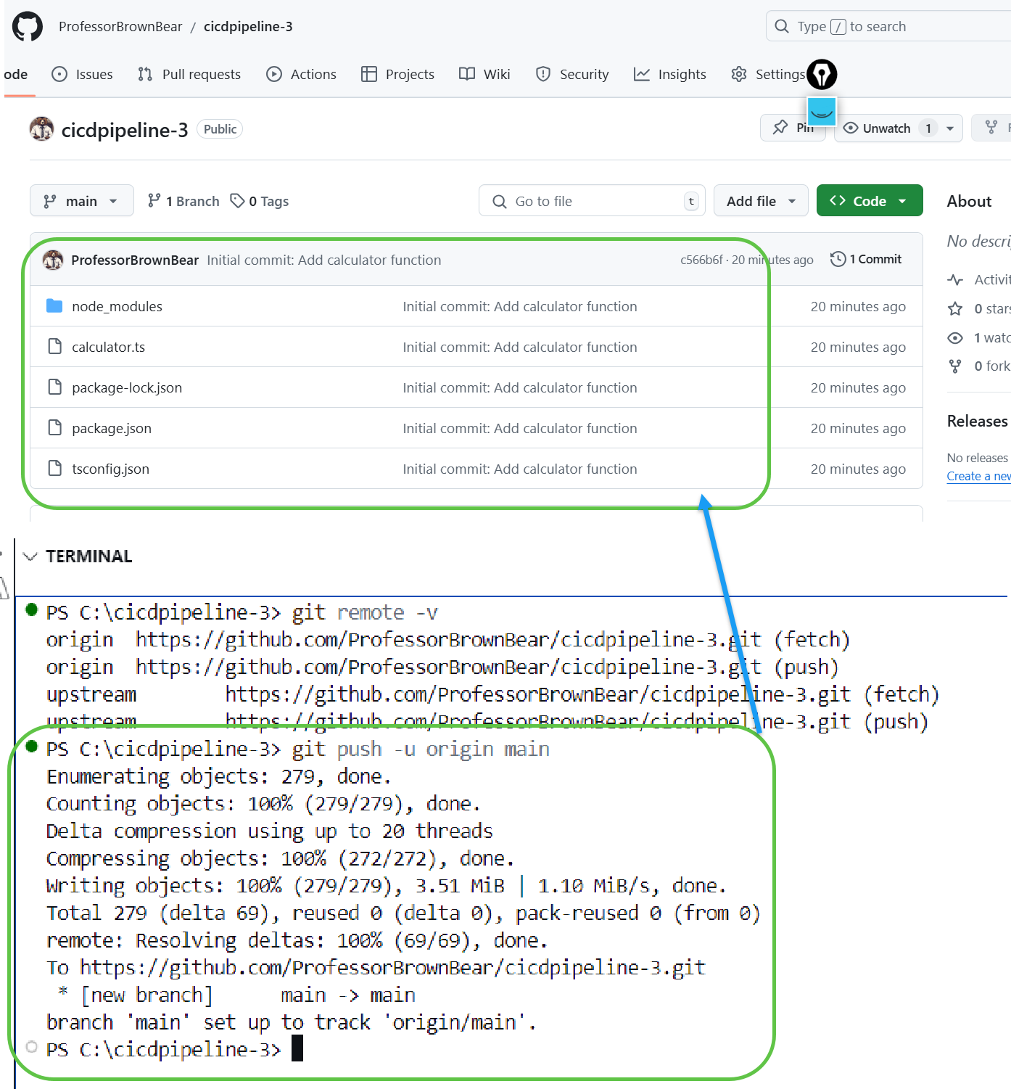Click the cicdpipeline-3 repository avatar
Image resolution: width=1011 pixels, height=1089 pixels.
pos(41,129)
